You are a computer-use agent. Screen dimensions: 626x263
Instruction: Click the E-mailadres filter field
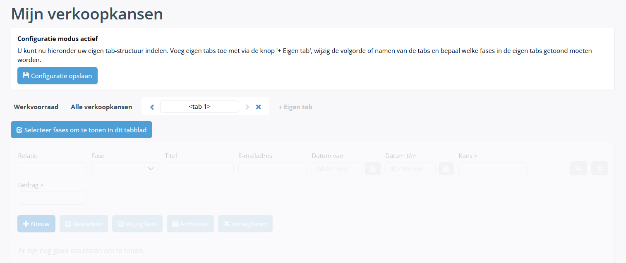coord(273,169)
